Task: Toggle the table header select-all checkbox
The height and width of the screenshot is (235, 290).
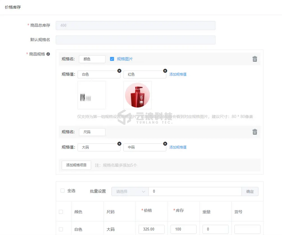Action: [x=61, y=212]
